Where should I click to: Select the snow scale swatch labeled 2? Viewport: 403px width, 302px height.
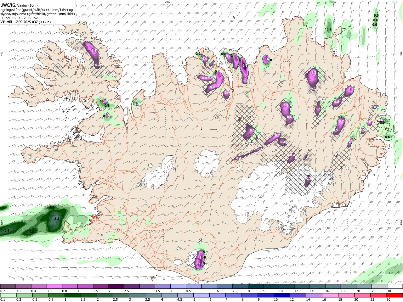(116, 286)
